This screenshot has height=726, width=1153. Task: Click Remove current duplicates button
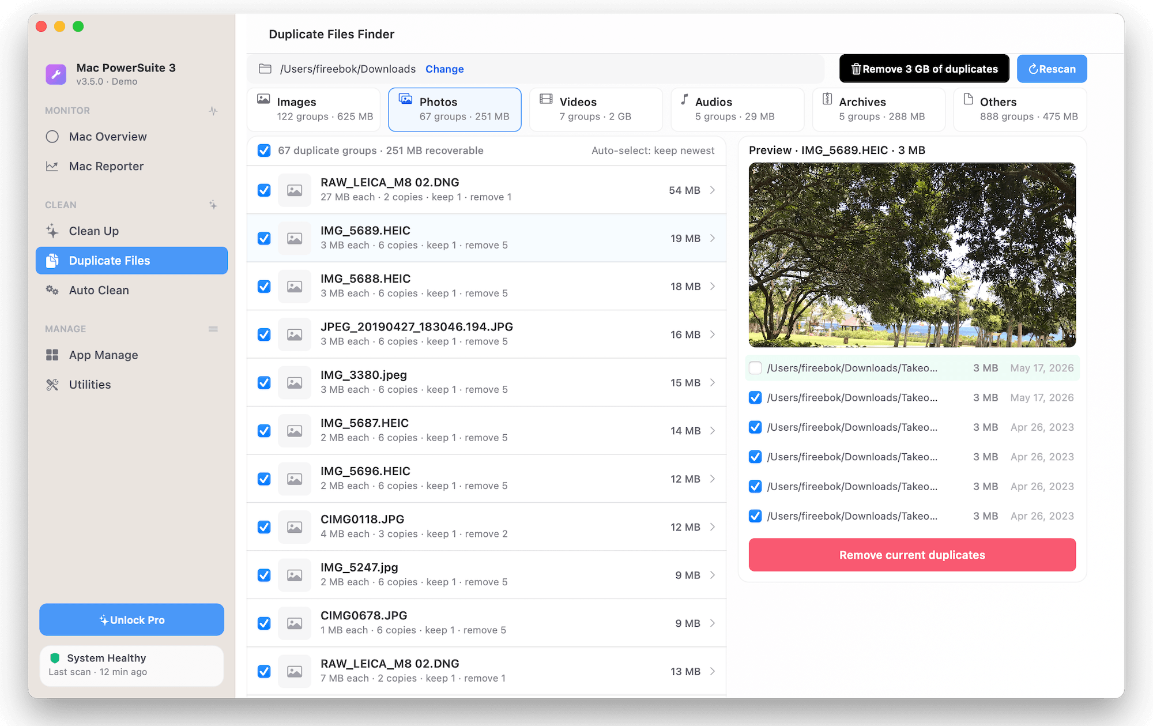(x=912, y=555)
